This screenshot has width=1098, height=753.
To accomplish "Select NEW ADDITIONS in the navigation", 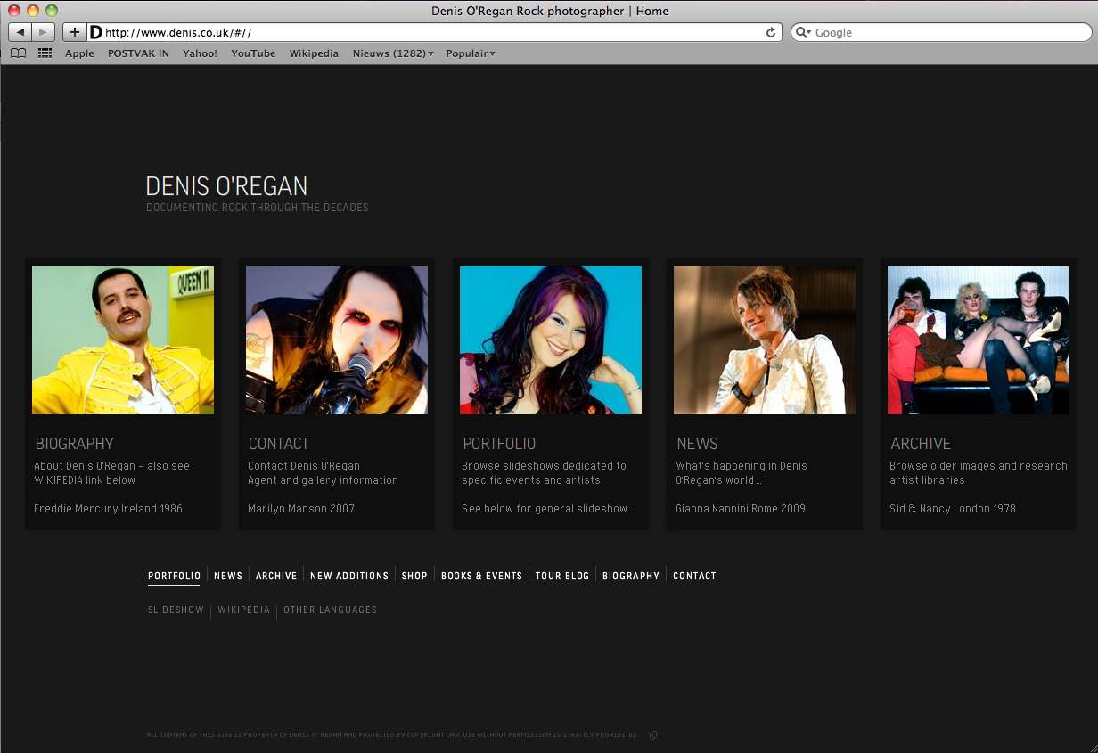I will click(349, 576).
